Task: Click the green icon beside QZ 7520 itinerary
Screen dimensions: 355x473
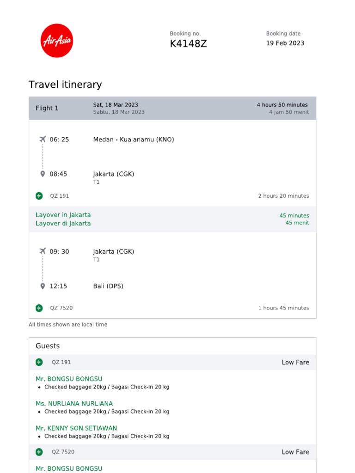Action: coord(39,308)
